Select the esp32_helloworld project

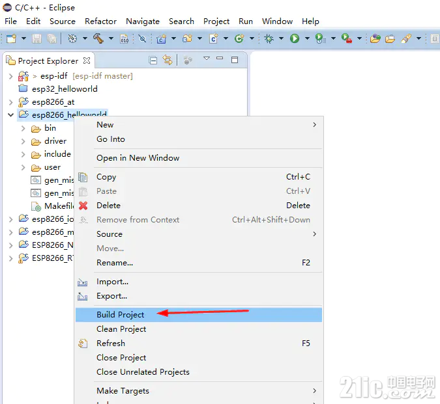pyautogui.click(x=65, y=89)
